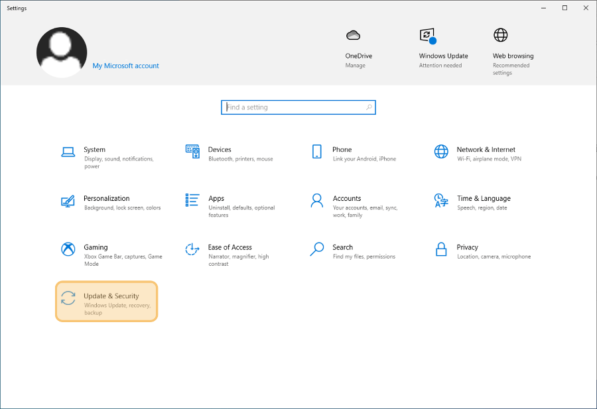Click in the Find a setting field
This screenshot has width=597, height=409.
click(298, 107)
